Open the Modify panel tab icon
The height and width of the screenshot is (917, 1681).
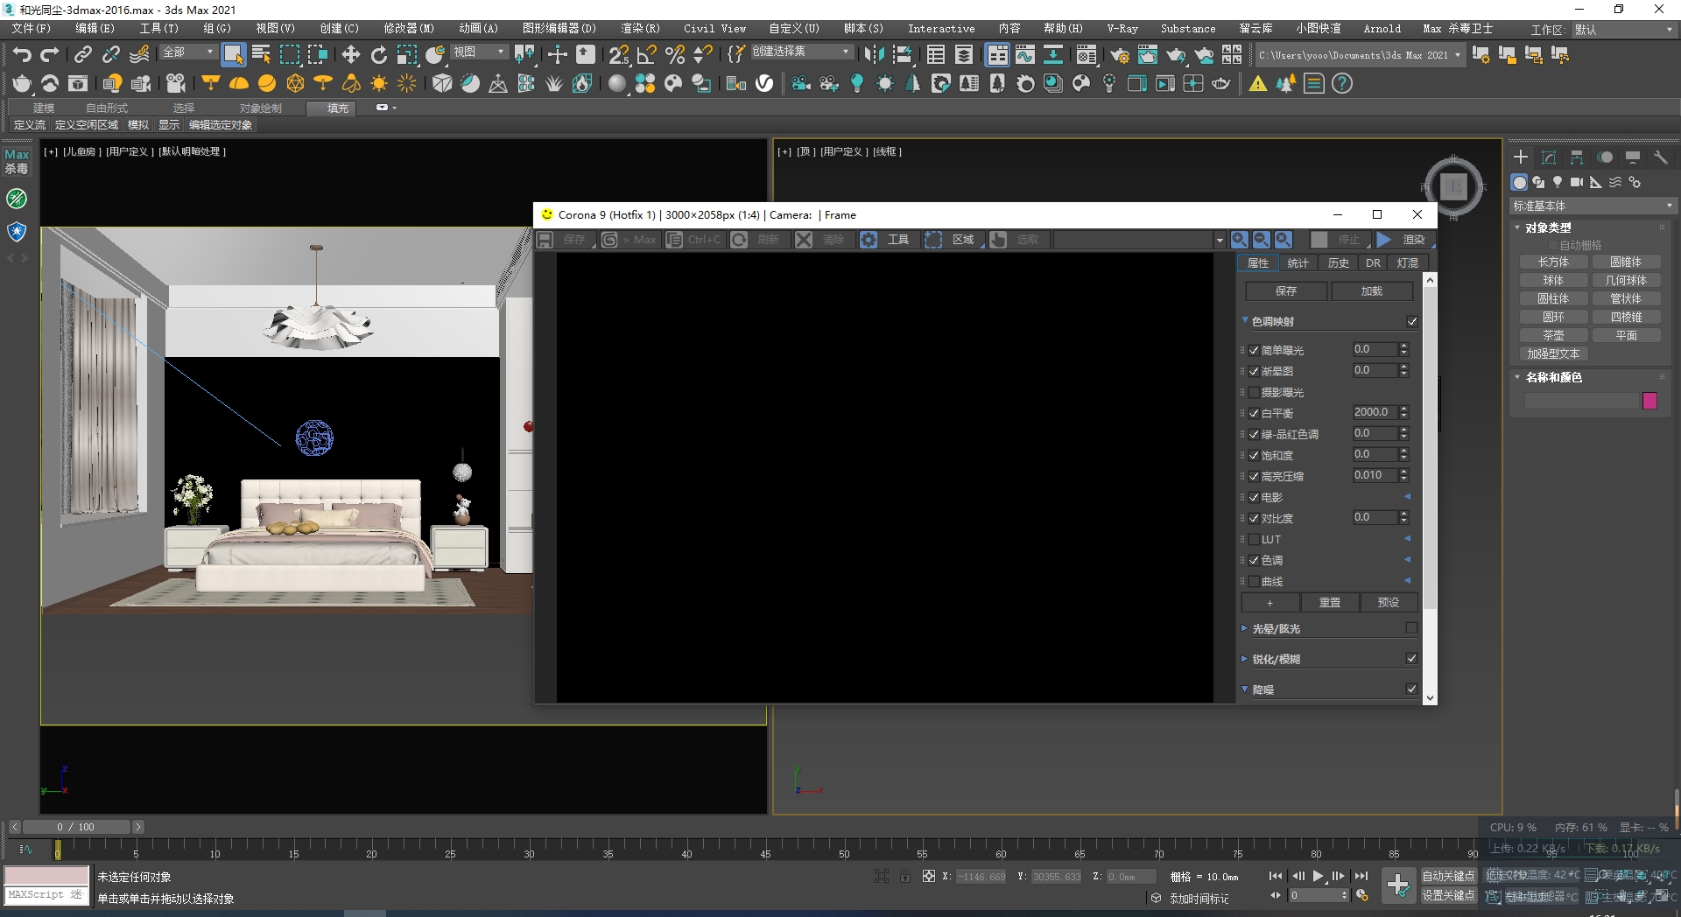1548,157
